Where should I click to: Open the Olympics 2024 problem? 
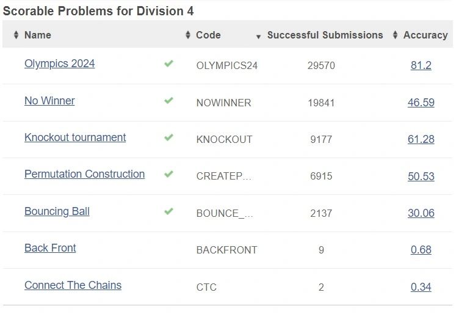[60, 64]
